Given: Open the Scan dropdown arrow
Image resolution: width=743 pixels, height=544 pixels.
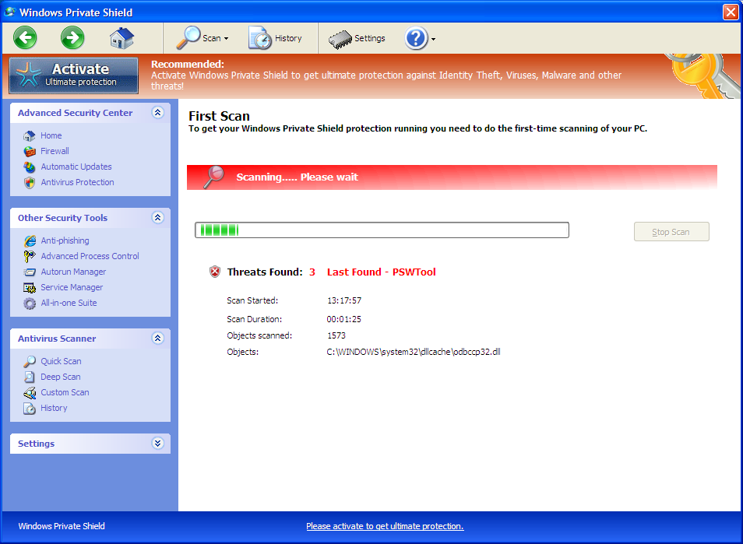Looking at the screenshot, I should [x=227, y=39].
